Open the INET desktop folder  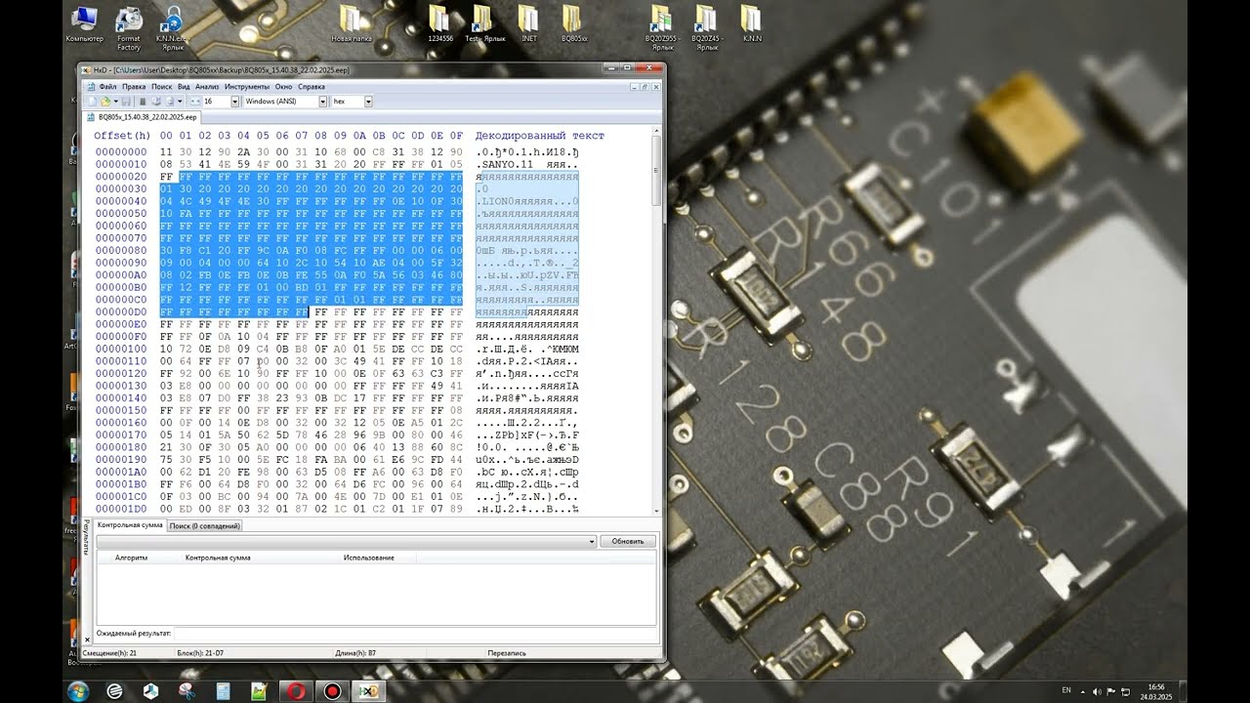click(x=528, y=23)
